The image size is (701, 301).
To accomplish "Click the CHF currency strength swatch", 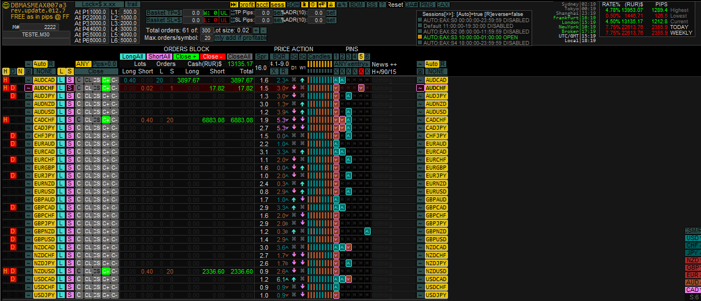I will [692, 245].
